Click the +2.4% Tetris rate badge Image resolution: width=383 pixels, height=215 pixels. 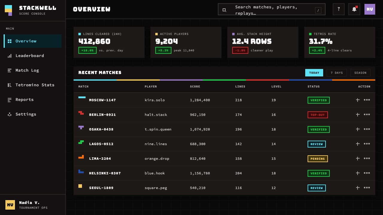click(x=317, y=50)
